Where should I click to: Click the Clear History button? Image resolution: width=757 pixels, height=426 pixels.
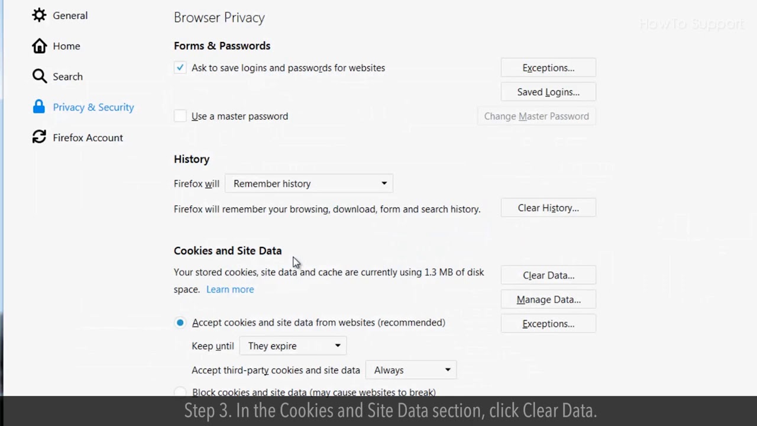click(x=548, y=208)
